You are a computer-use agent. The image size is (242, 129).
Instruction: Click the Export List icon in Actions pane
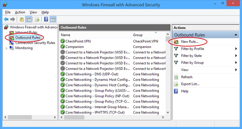tap(176, 84)
